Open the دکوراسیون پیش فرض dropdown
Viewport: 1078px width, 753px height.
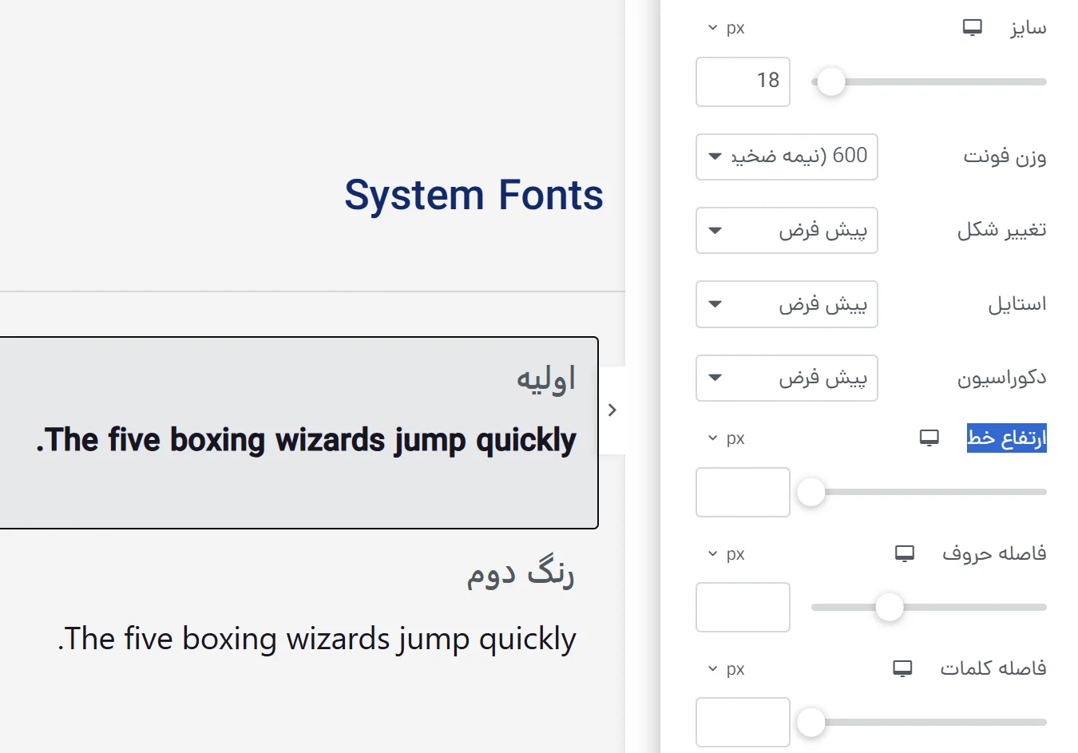[786, 378]
